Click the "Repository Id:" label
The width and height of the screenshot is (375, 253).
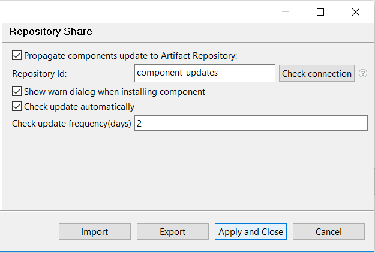[x=40, y=74]
